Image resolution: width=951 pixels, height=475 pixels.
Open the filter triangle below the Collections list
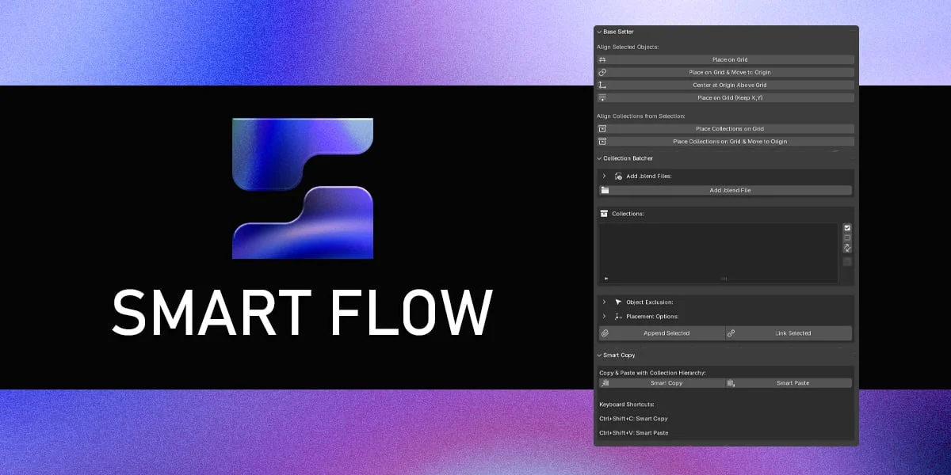[x=606, y=278]
